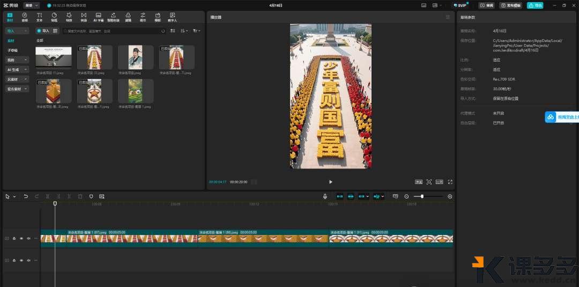Switch to the 音频 (Audio) tab
579x287 pixels.
tap(25, 17)
